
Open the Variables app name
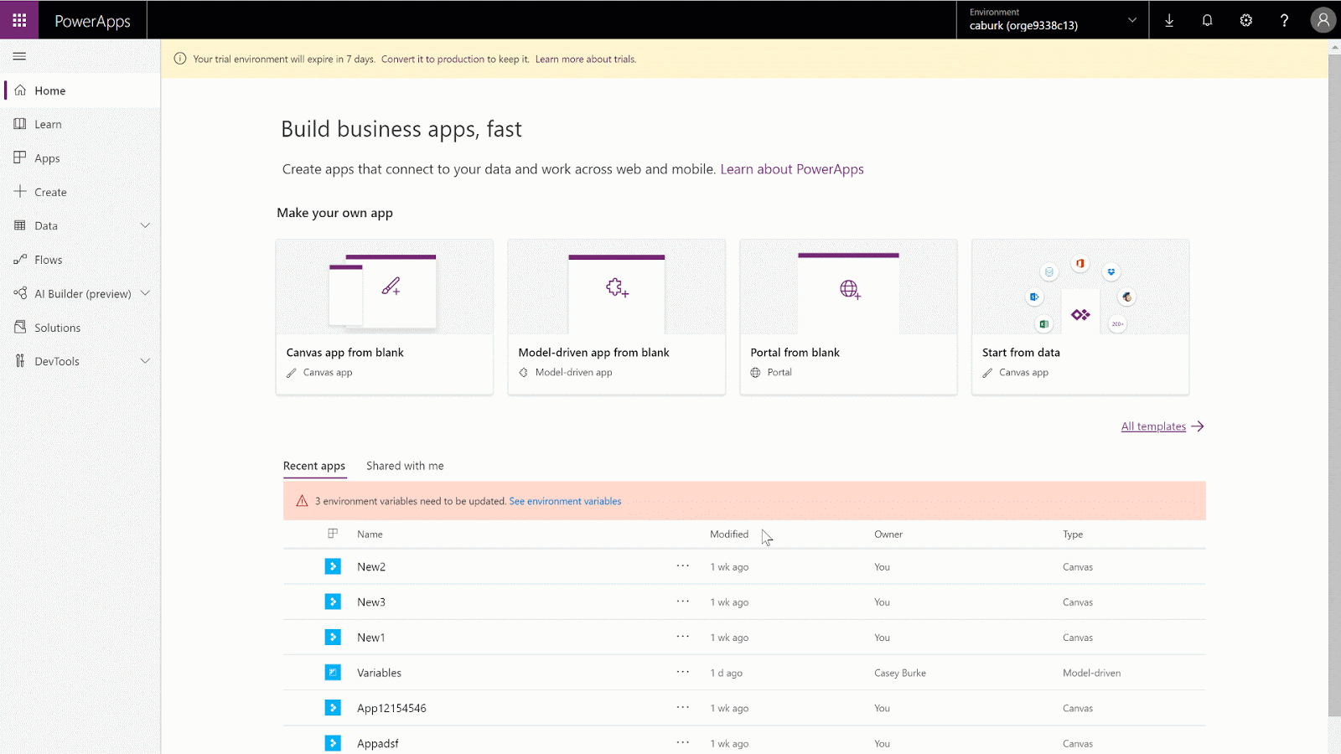379,672
